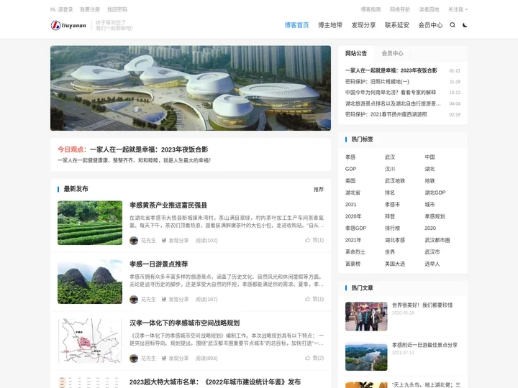
Task: Switch to 会员中心 sidebar tab
Action: tap(393, 53)
